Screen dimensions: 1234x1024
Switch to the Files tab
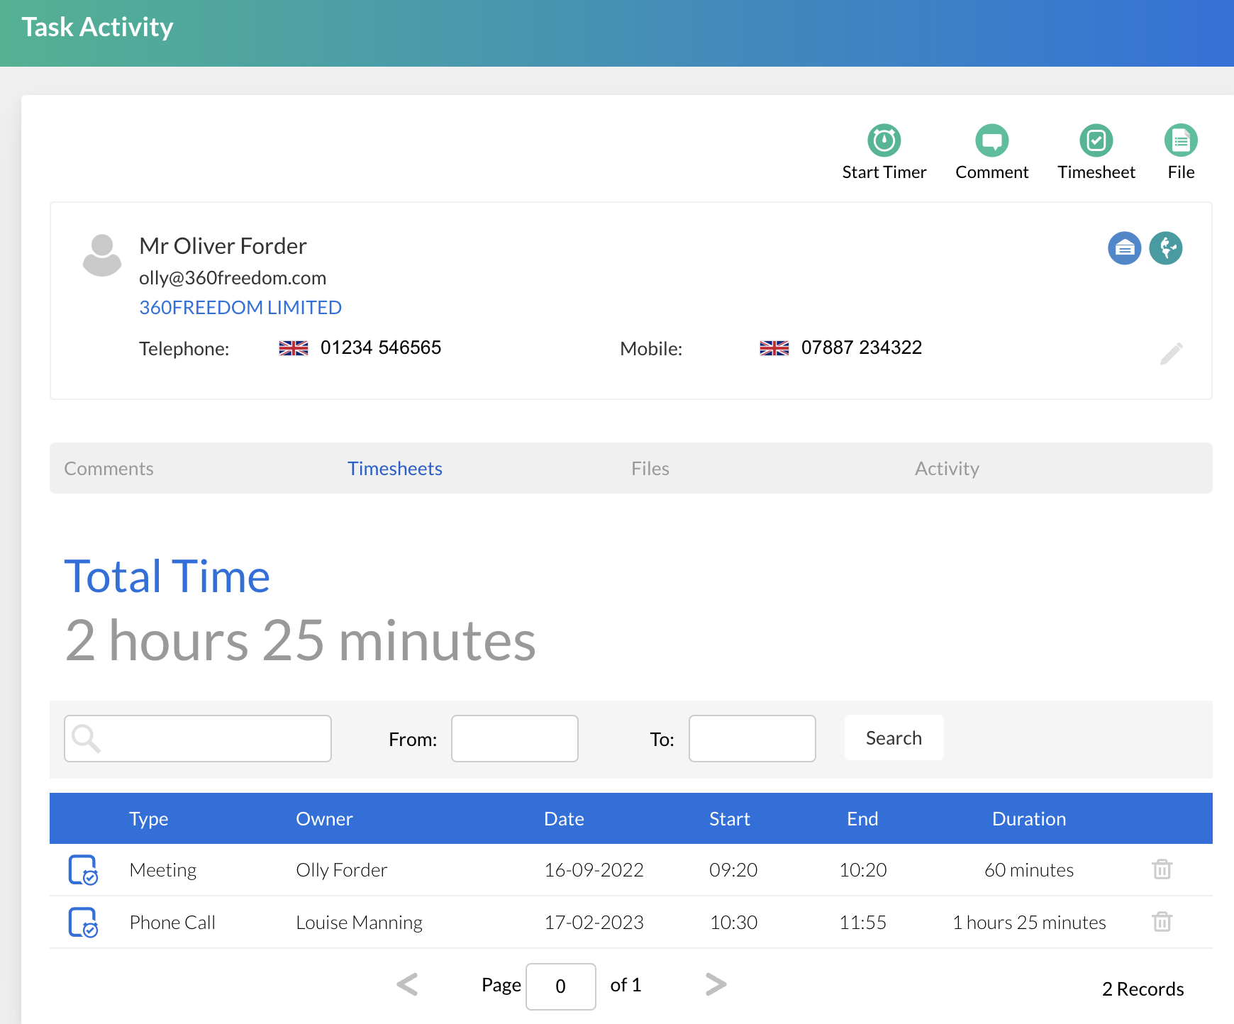650,469
